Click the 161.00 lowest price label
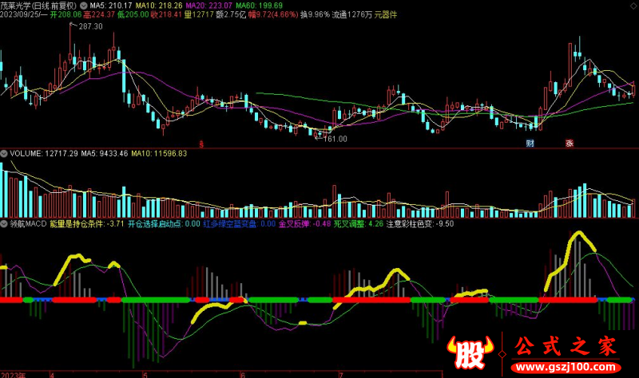Screen dimensions: 639x378 [x=335, y=139]
